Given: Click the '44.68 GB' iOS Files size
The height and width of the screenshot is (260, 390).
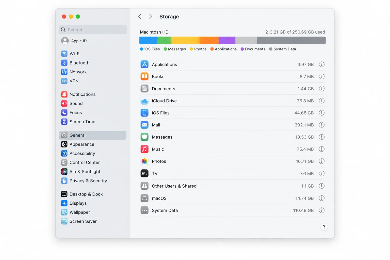Looking at the screenshot, I should point(304,113).
